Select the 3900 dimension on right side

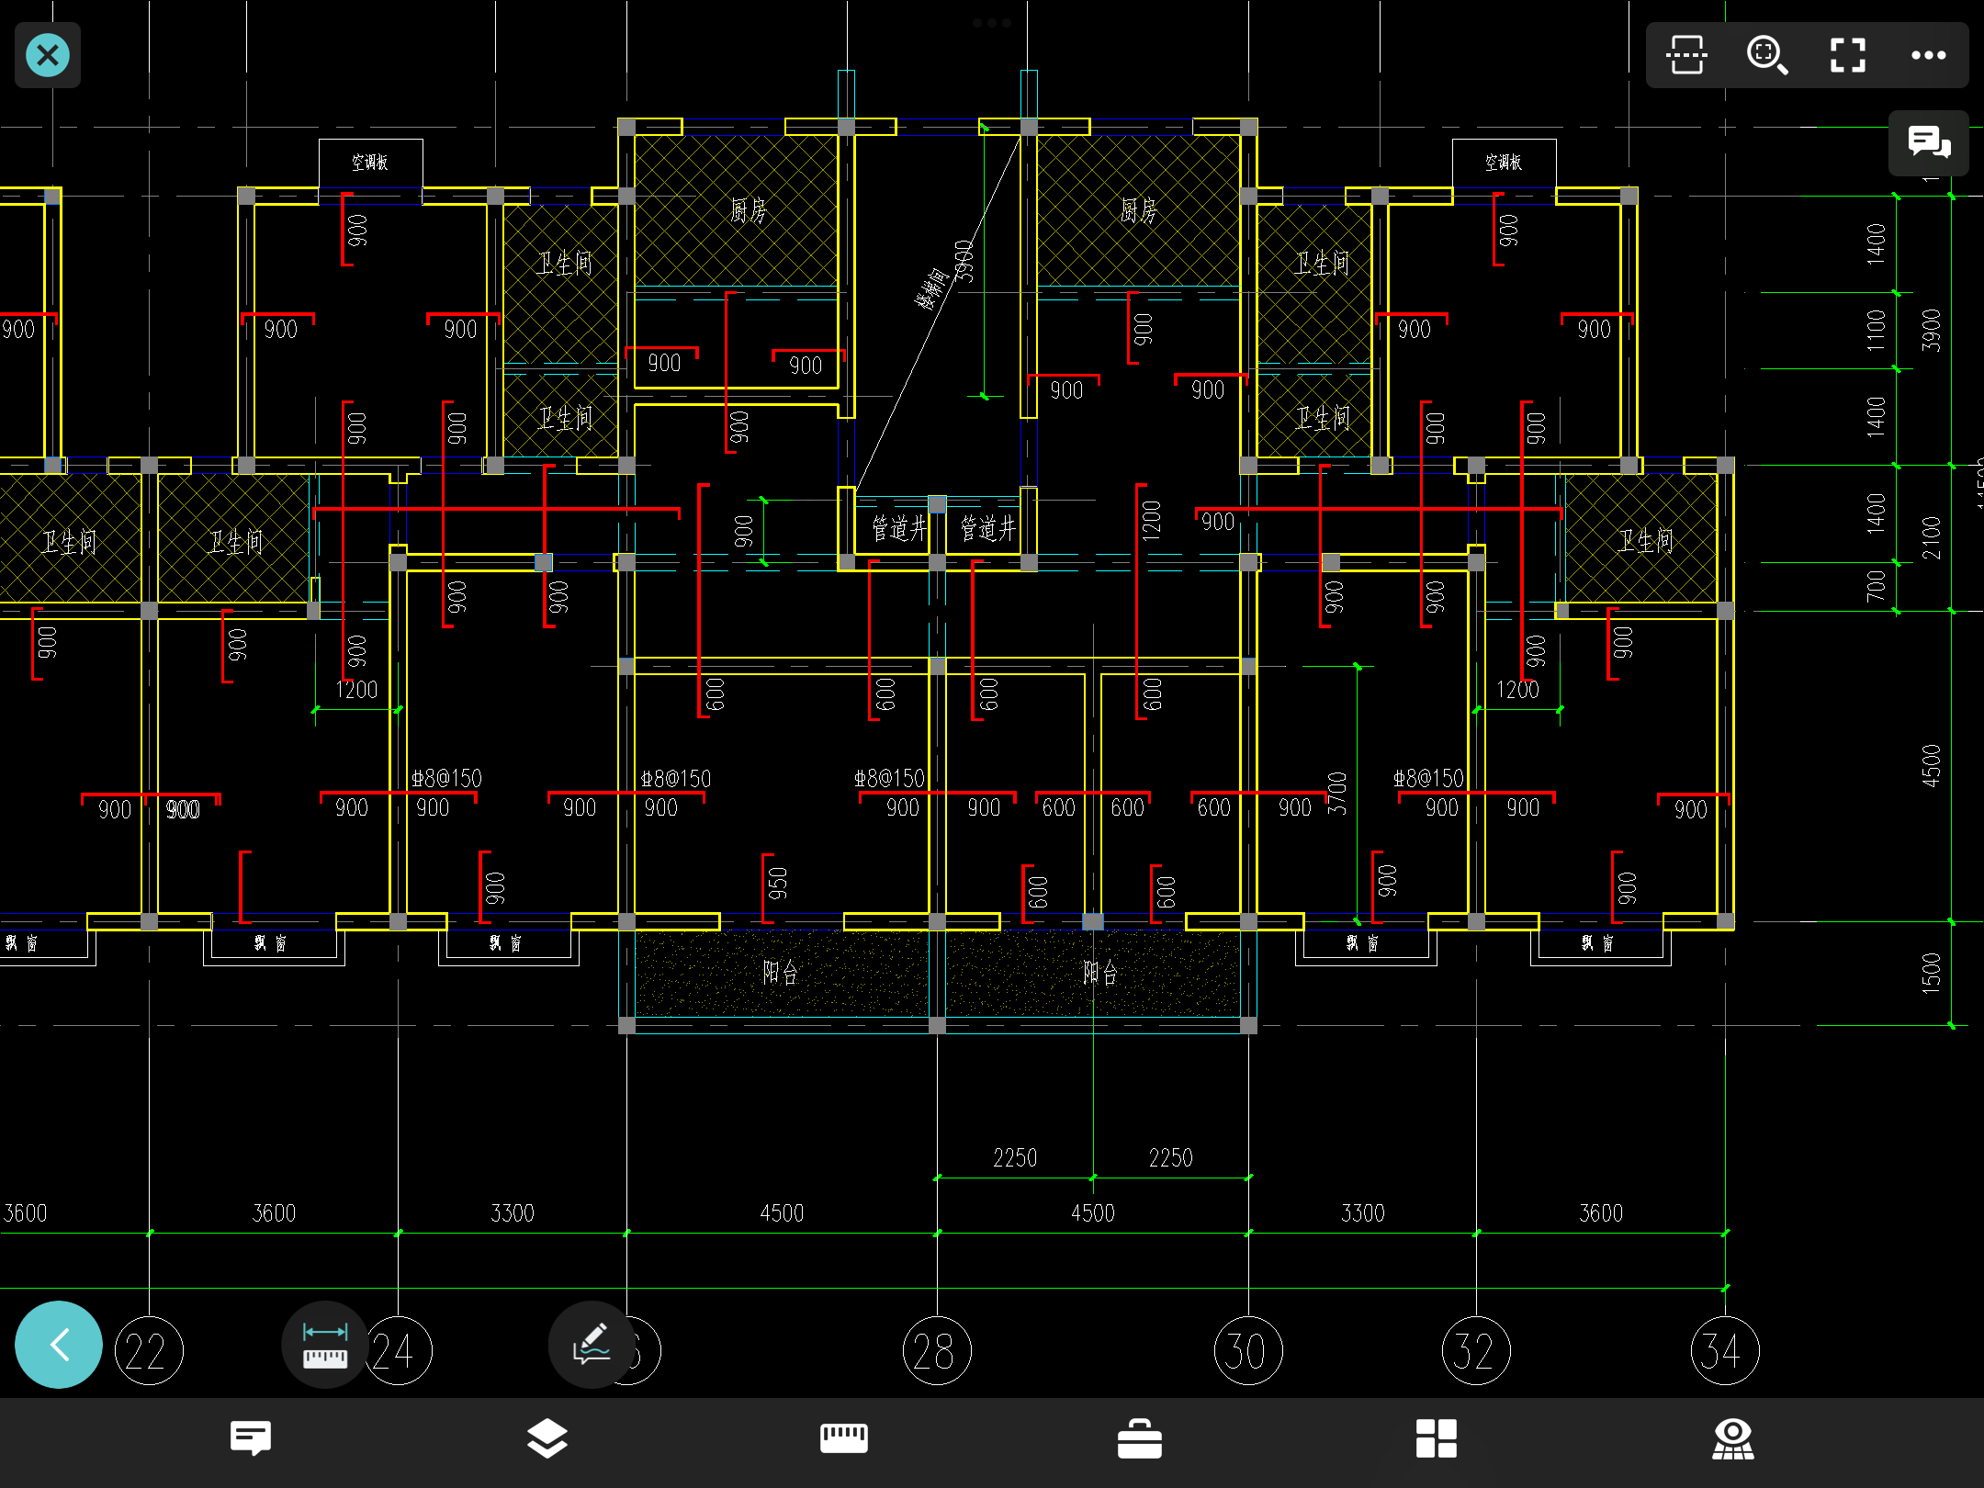[1932, 331]
